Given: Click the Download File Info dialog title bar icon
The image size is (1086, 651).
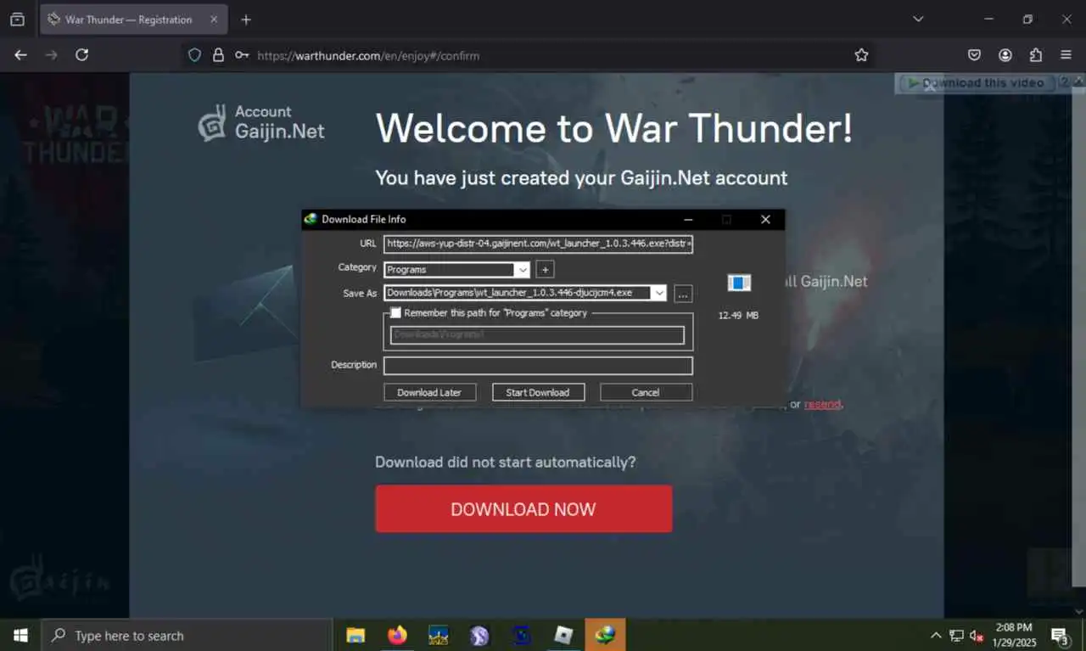Looking at the screenshot, I should 311,219.
